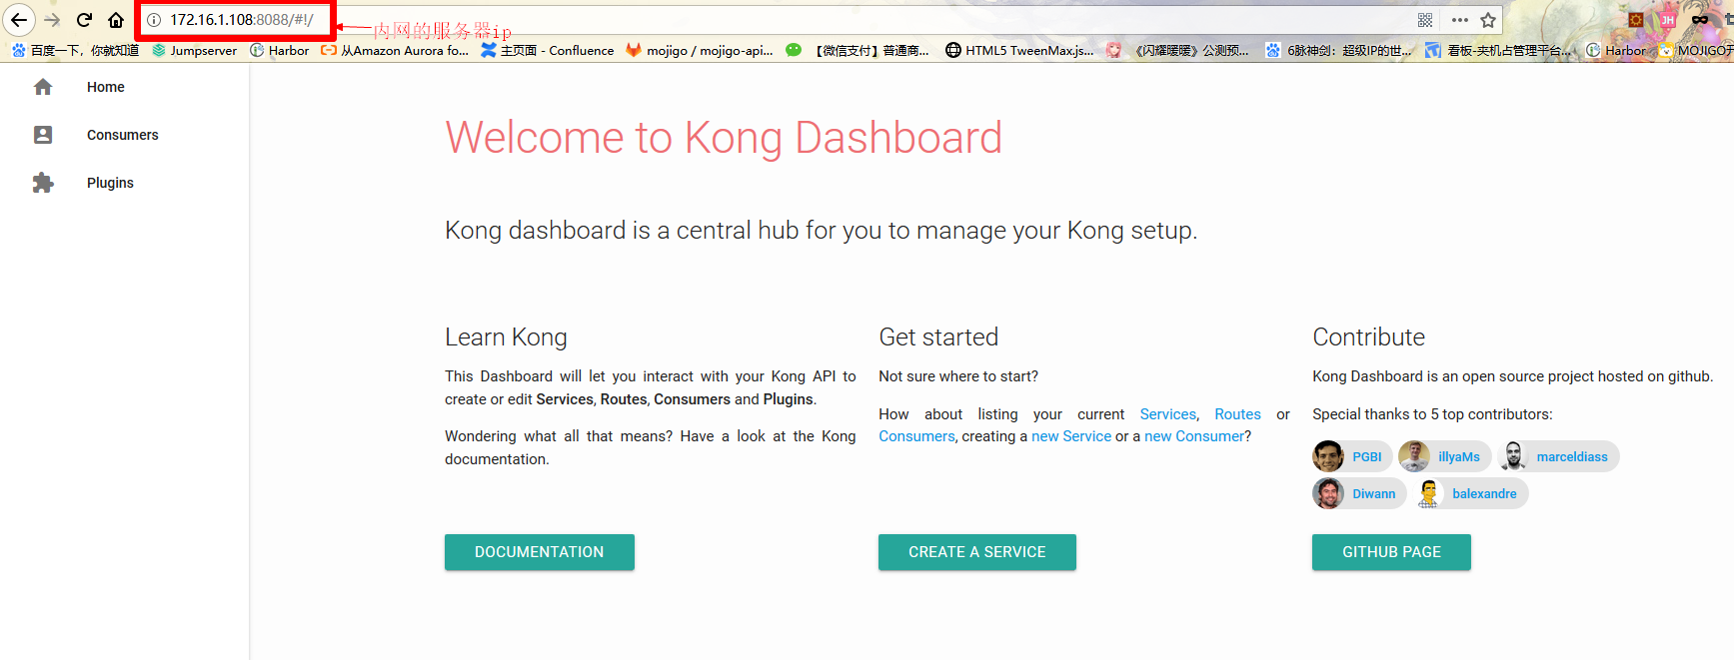Open the browser home page icon
This screenshot has height=660, width=1734.
coord(116,20)
